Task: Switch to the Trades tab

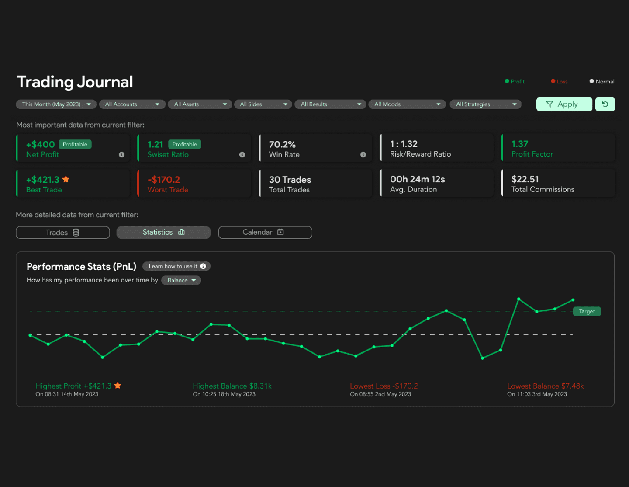Action: click(x=63, y=233)
